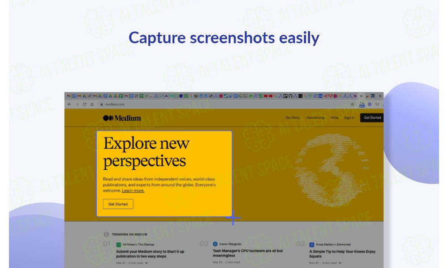Bookmark the page with the star icon
The height and width of the screenshot is (268, 448).
(353, 104)
